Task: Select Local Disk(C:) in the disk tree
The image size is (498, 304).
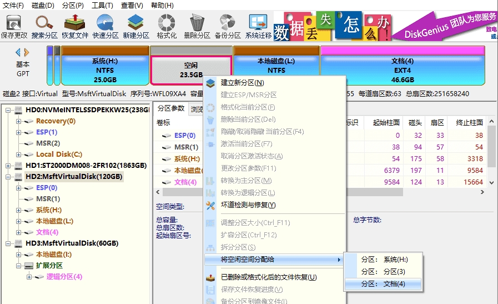Action: point(59,155)
